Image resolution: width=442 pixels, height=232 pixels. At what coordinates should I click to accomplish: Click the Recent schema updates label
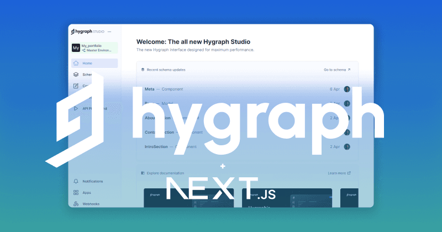166,70
